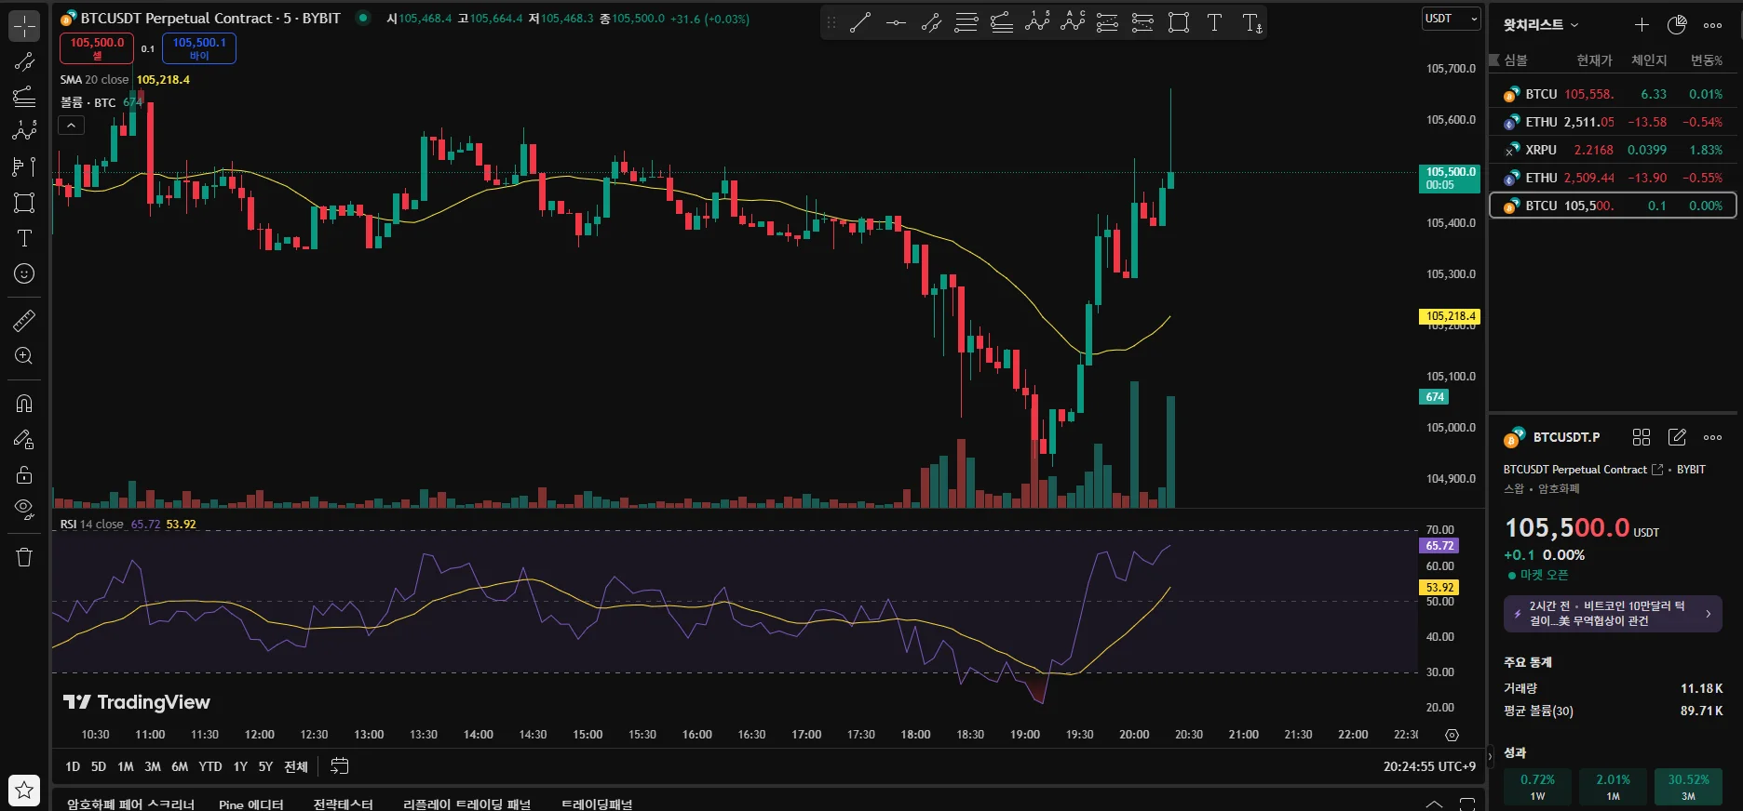Set the chart range to 전체
Viewport: 1743px width, 811px height.
tap(296, 766)
